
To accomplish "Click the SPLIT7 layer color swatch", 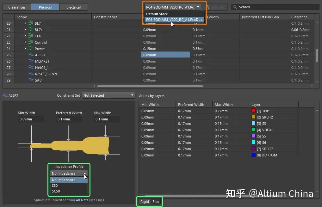I will pos(253,149).
